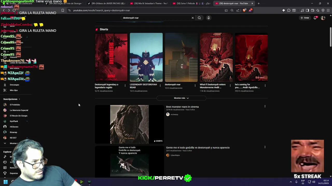Image resolution: width=332 pixels, height=186 pixels.
Task: Open mr.twezzy channel link
Action: pyautogui.click(x=174, y=114)
